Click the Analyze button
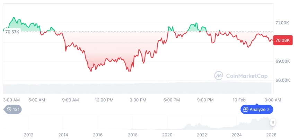298x139 pixels. [257, 110]
